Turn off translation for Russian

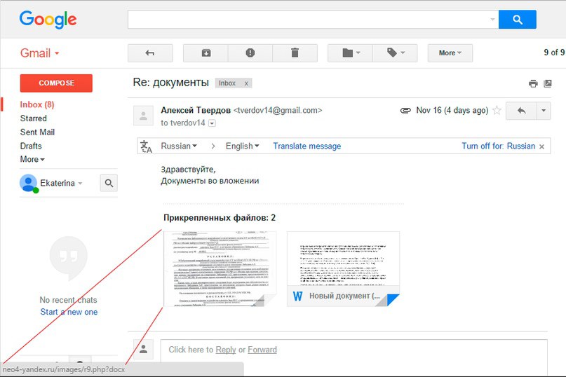coord(498,146)
